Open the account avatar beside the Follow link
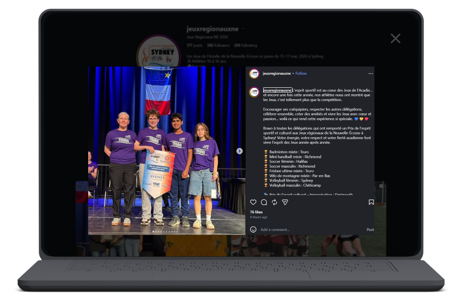Viewport: 474px width, 293px height. pos(254,74)
